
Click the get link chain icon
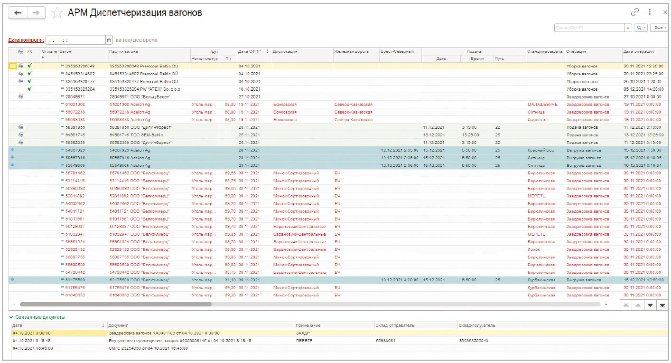point(635,12)
